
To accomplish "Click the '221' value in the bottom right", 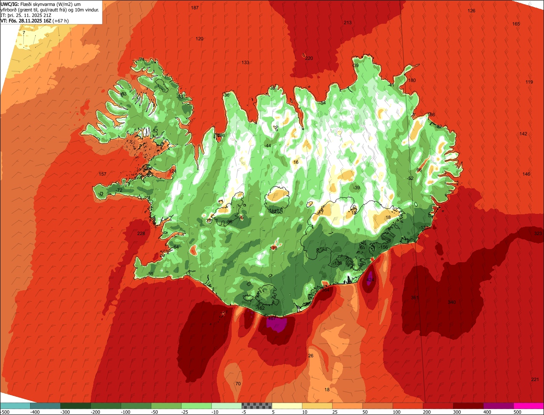I will click(535, 379).
